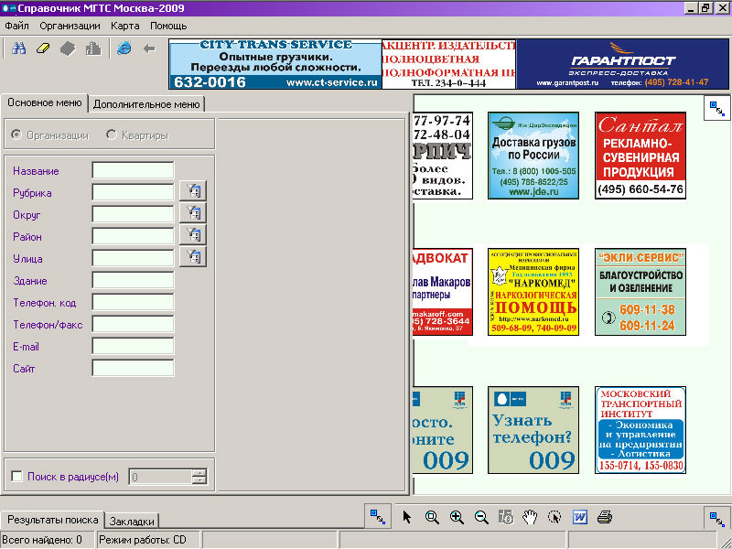This screenshot has height=549, width=732.
Task: Open Рубрика filter list button
Action: coord(193,191)
